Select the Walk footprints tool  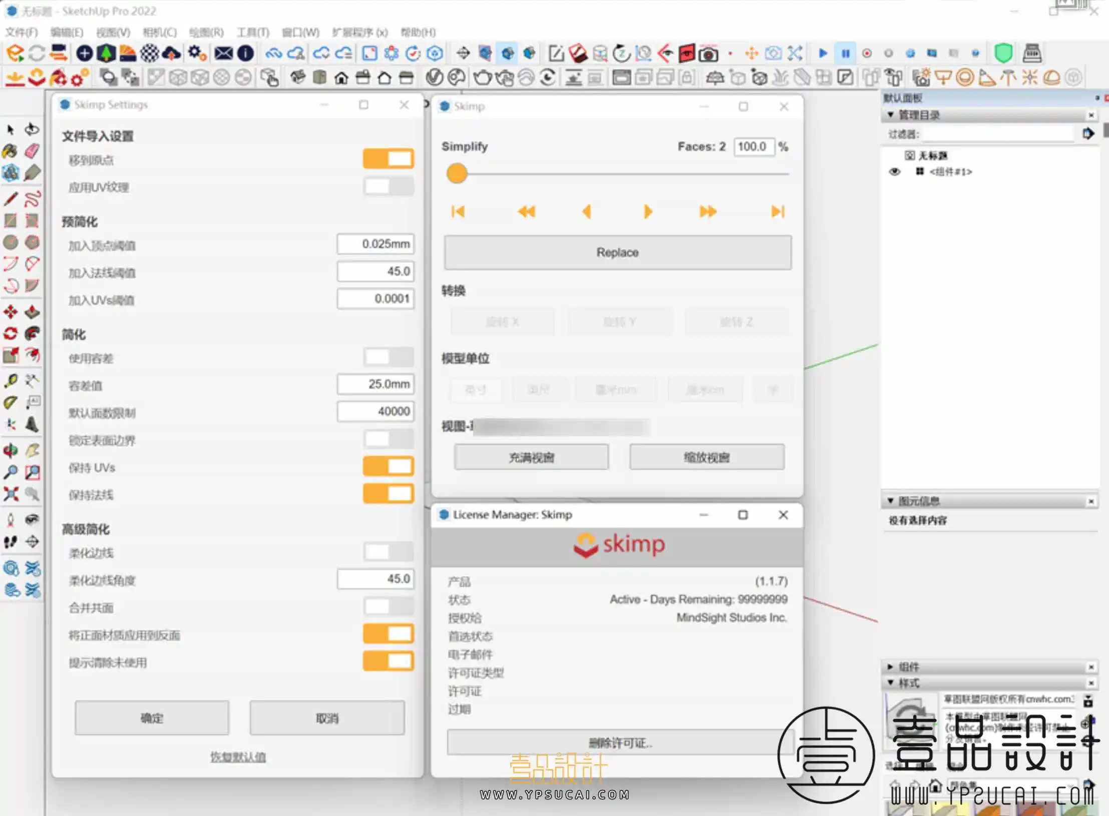(x=10, y=541)
